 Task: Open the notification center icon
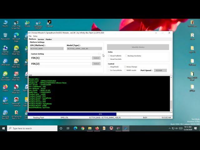click(195, 128)
